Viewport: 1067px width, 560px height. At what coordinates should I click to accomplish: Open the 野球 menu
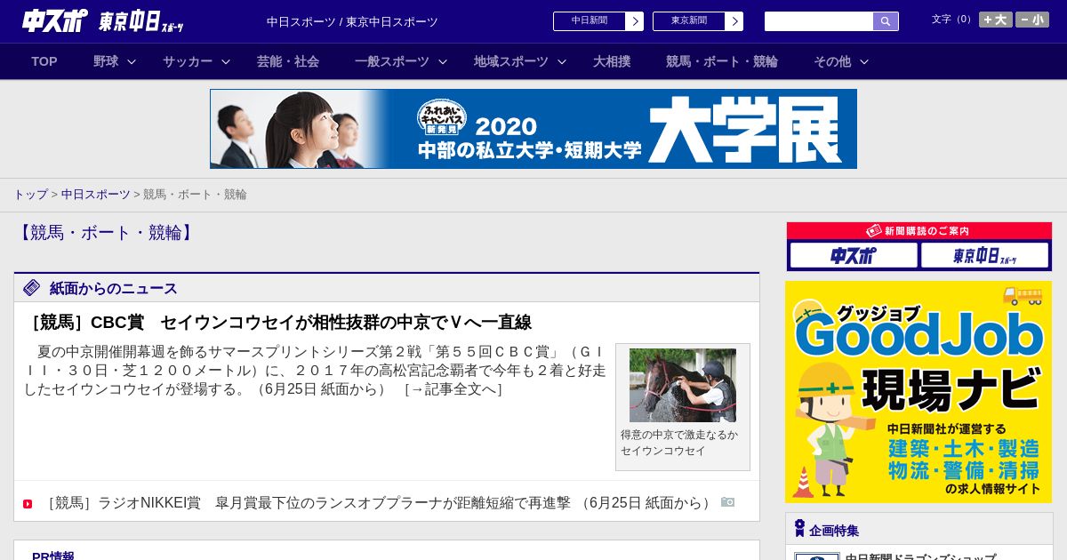[x=106, y=61]
